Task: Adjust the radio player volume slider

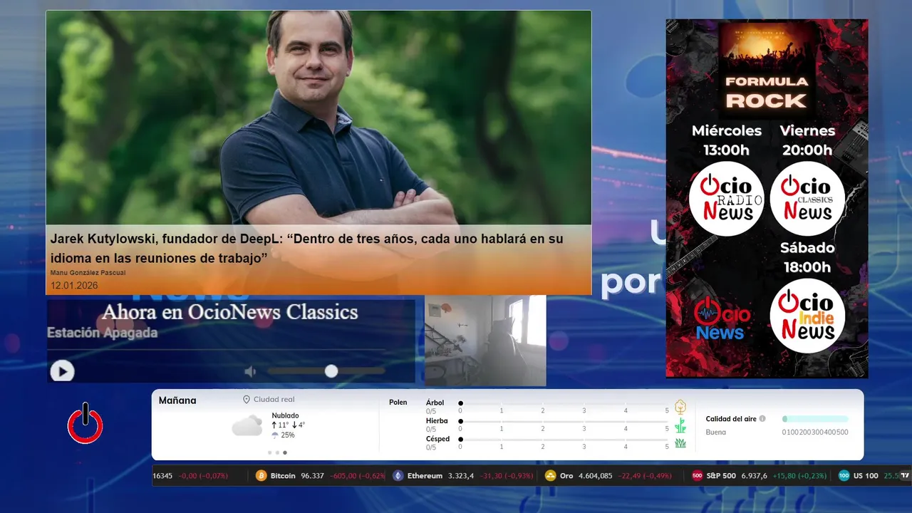Action: pos(327,371)
